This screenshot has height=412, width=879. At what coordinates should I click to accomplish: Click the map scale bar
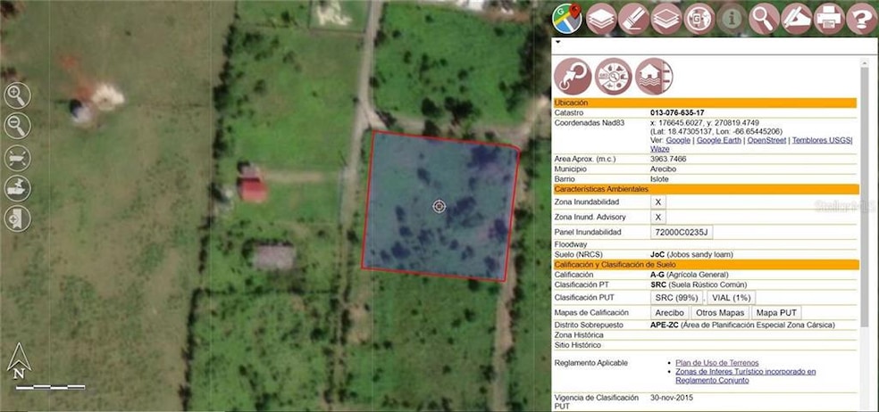click(x=50, y=387)
